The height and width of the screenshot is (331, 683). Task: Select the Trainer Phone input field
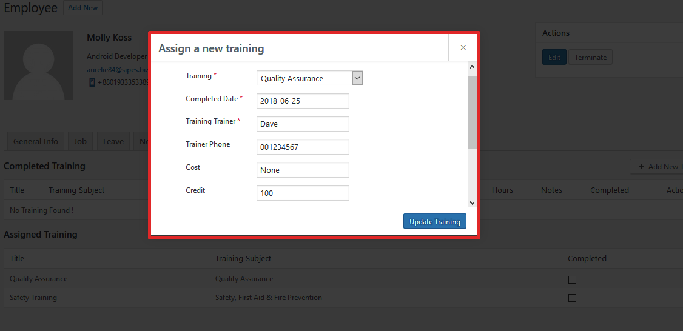pos(303,147)
